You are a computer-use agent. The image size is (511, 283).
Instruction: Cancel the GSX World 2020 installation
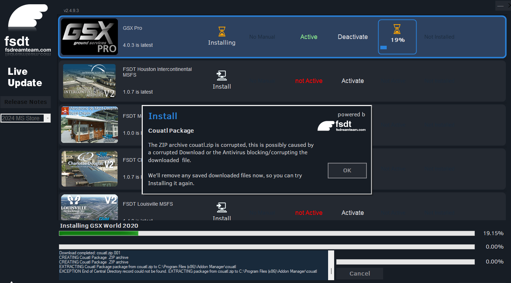click(360, 273)
